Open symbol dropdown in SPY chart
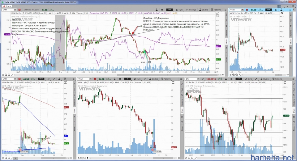The image size is (297, 161). tap(198, 79)
